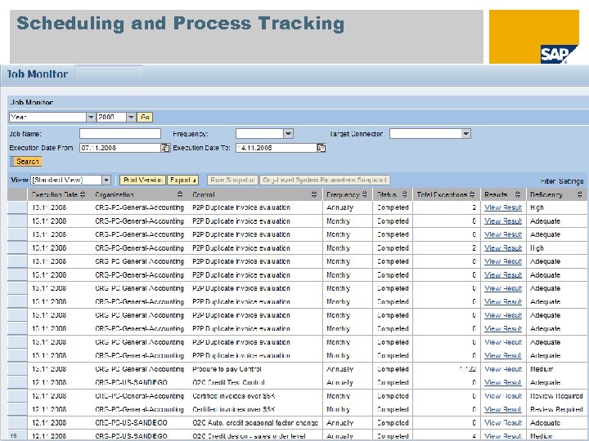The width and height of the screenshot is (589, 441).
Task: Click 'O2C Credit design - sales order level' cell
Action: coord(249,436)
